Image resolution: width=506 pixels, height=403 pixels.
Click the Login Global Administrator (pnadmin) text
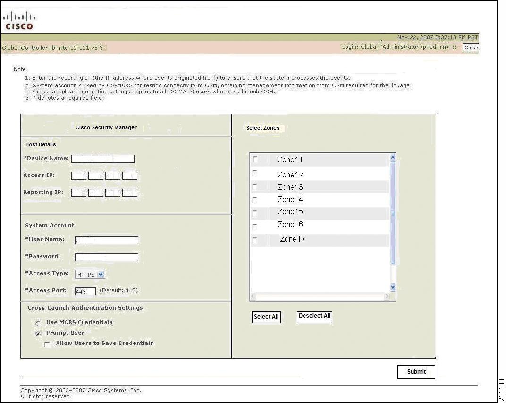pyautogui.click(x=395, y=47)
